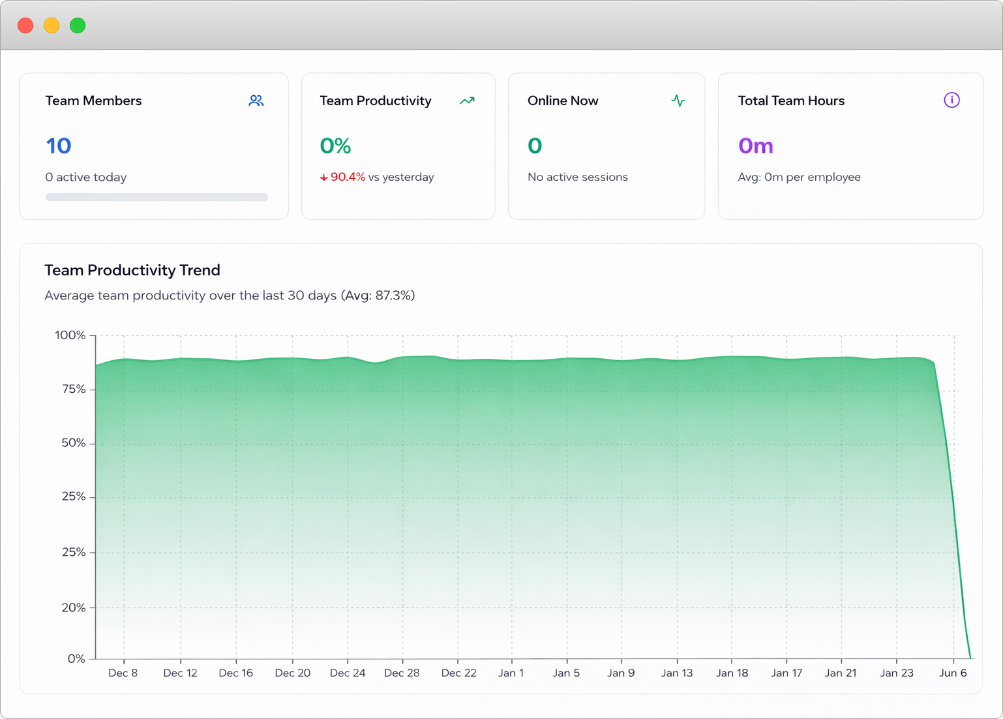Click the active today progress bar

coord(157,197)
